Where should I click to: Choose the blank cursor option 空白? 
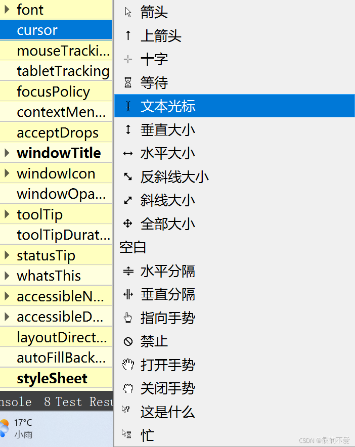(234, 247)
